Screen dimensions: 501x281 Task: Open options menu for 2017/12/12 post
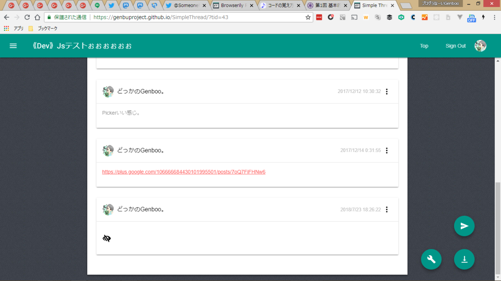click(x=387, y=91)
